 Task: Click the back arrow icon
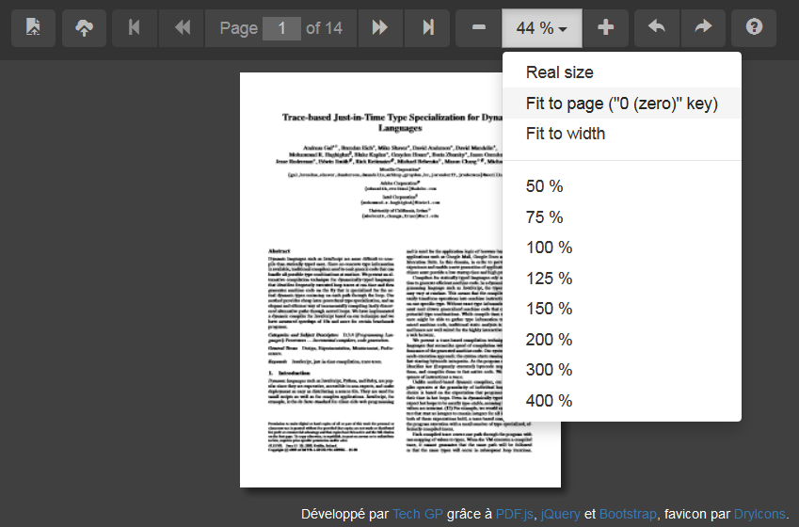tap(657, 27)
